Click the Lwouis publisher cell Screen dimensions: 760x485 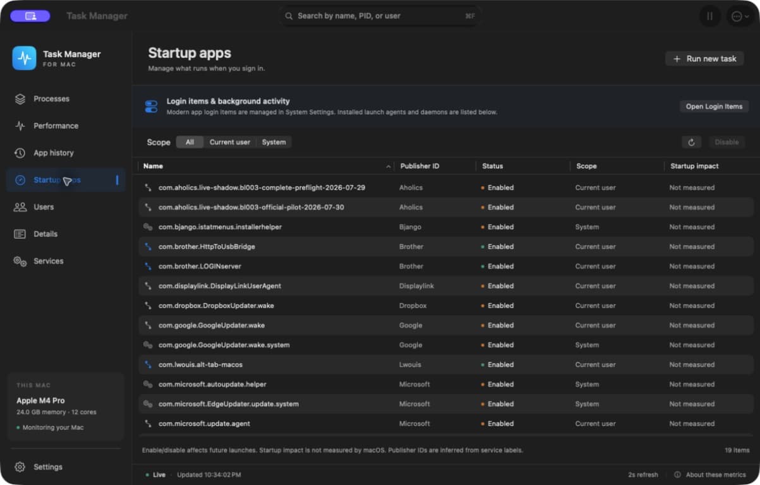point(411,364)
